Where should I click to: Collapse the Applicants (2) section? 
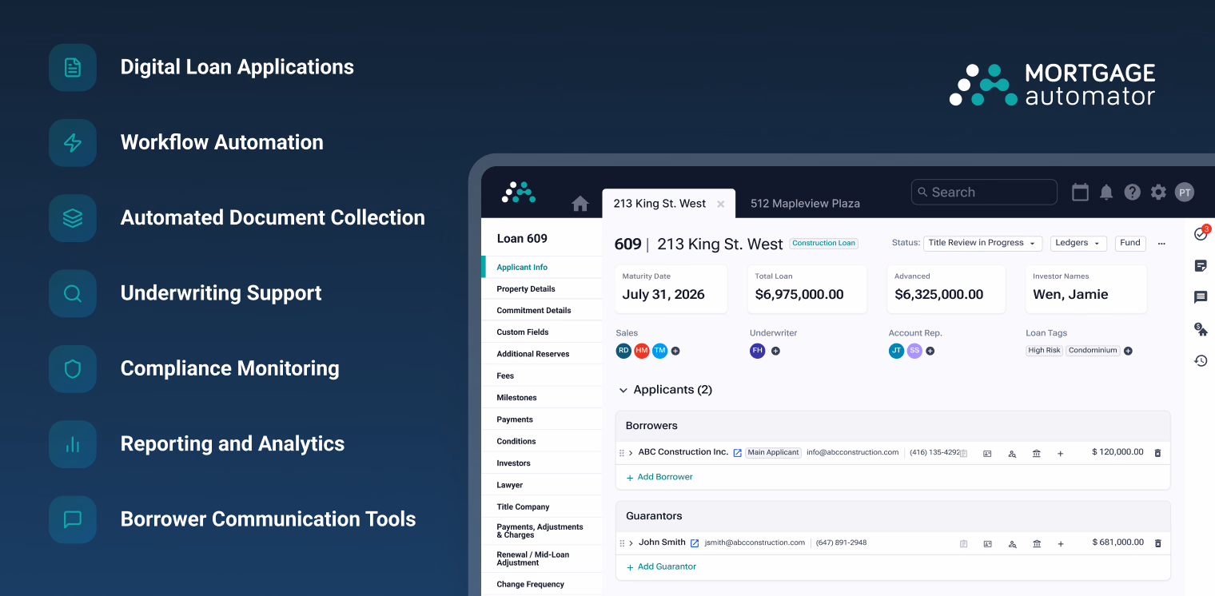click(x=623, y=390)
